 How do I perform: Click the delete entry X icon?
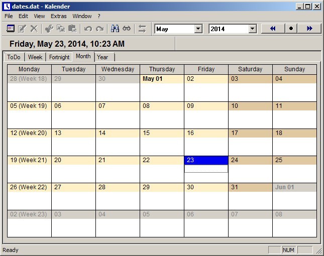34,29
